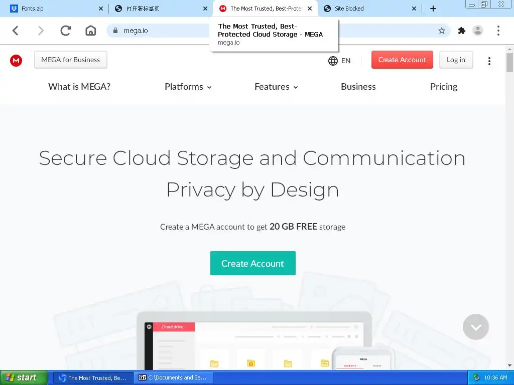
Task: Click the scrollbar down arrow
Action: click(x=509, y=365)
